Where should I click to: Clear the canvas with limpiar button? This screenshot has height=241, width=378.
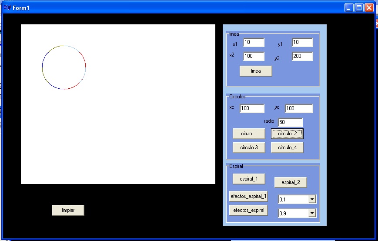coord(68,210)
